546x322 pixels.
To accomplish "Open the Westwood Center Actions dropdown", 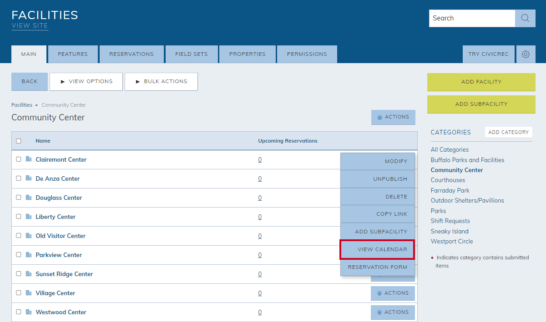I will 393,312.
